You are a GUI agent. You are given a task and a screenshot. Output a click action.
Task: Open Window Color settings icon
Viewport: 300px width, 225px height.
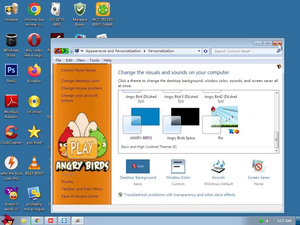178,166
